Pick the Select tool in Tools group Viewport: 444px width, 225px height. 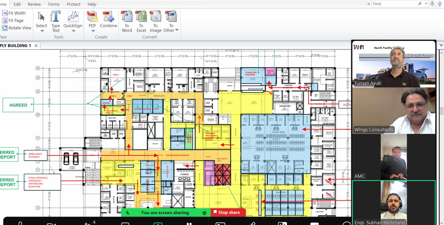click(x=41, y=19)
